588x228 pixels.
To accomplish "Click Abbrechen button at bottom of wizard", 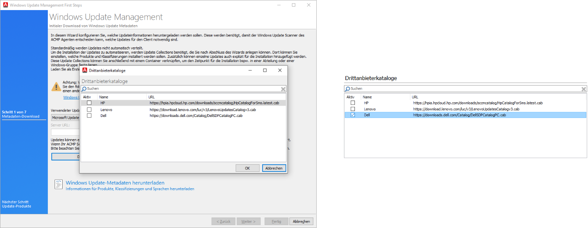I will coord(302,221).
